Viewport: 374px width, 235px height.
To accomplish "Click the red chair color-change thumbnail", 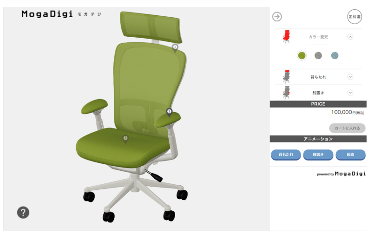I will point(287,37).
